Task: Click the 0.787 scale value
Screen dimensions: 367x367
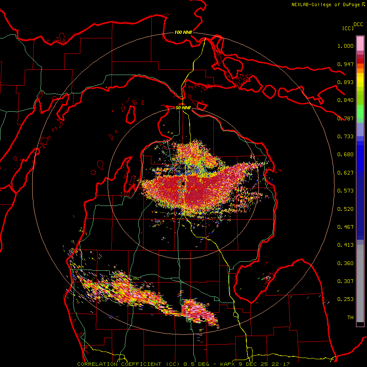Action: (345, 118)
